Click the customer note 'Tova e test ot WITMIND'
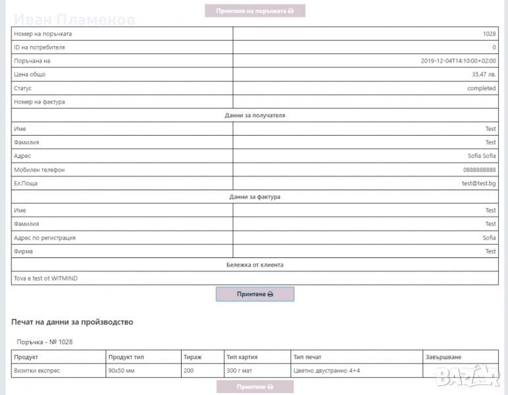Image resolution: width=508 pixels, height=395 pixels. tap(45, 278)
